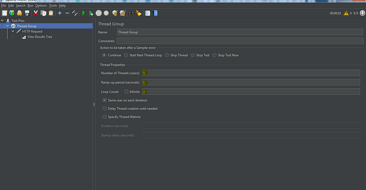Create a new test plan with New icon
366x190 pixels.
click(4, 13)
